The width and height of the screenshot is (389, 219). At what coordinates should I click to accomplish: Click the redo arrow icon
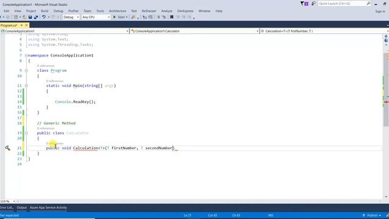53,17
